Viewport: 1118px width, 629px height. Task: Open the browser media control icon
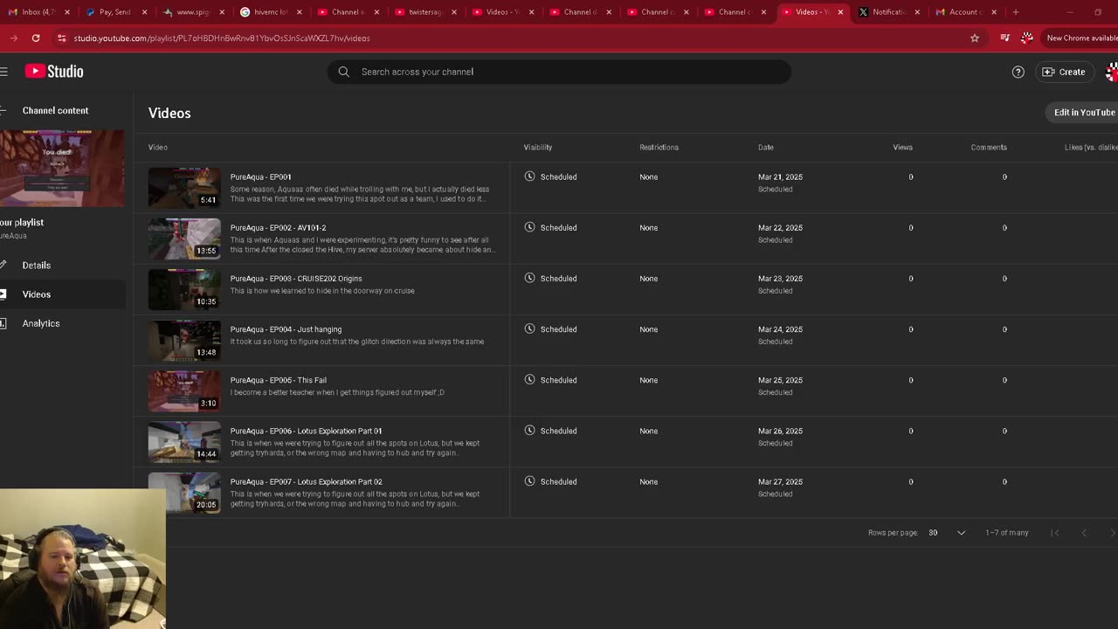[x=1004, y=38]
